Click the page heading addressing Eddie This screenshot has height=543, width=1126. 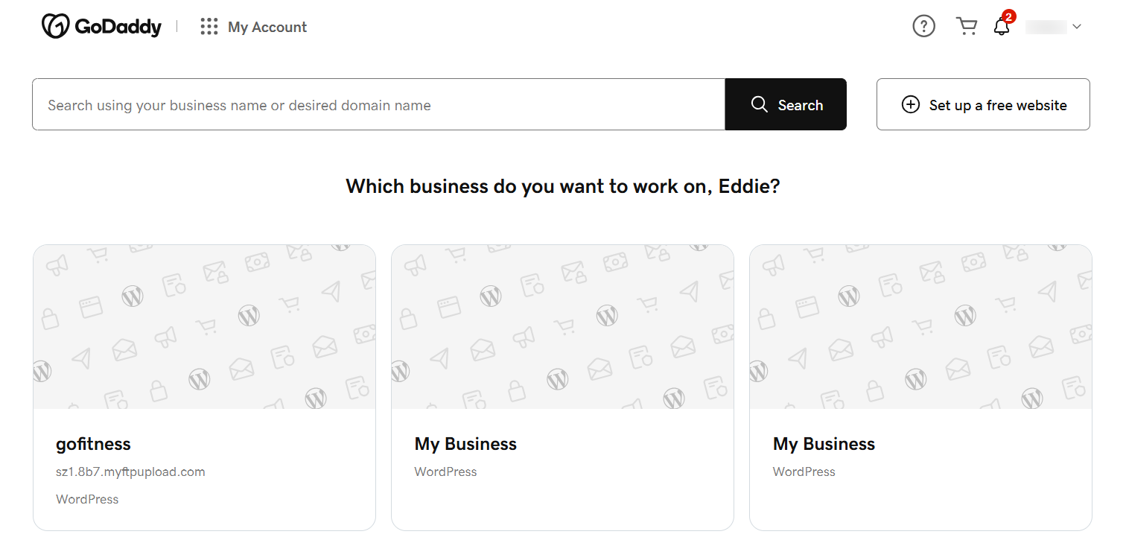(x=562, y=185)
